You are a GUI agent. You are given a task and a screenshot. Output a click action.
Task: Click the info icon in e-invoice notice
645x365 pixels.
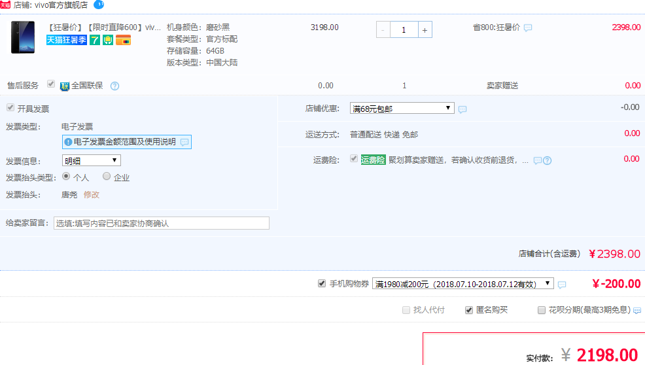(68, 142)
